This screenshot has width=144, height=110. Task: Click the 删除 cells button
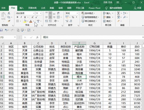point(107,17)
